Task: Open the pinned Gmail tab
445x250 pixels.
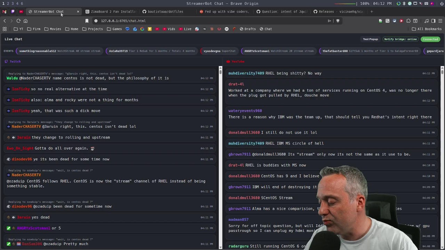Action: (5, 11)
